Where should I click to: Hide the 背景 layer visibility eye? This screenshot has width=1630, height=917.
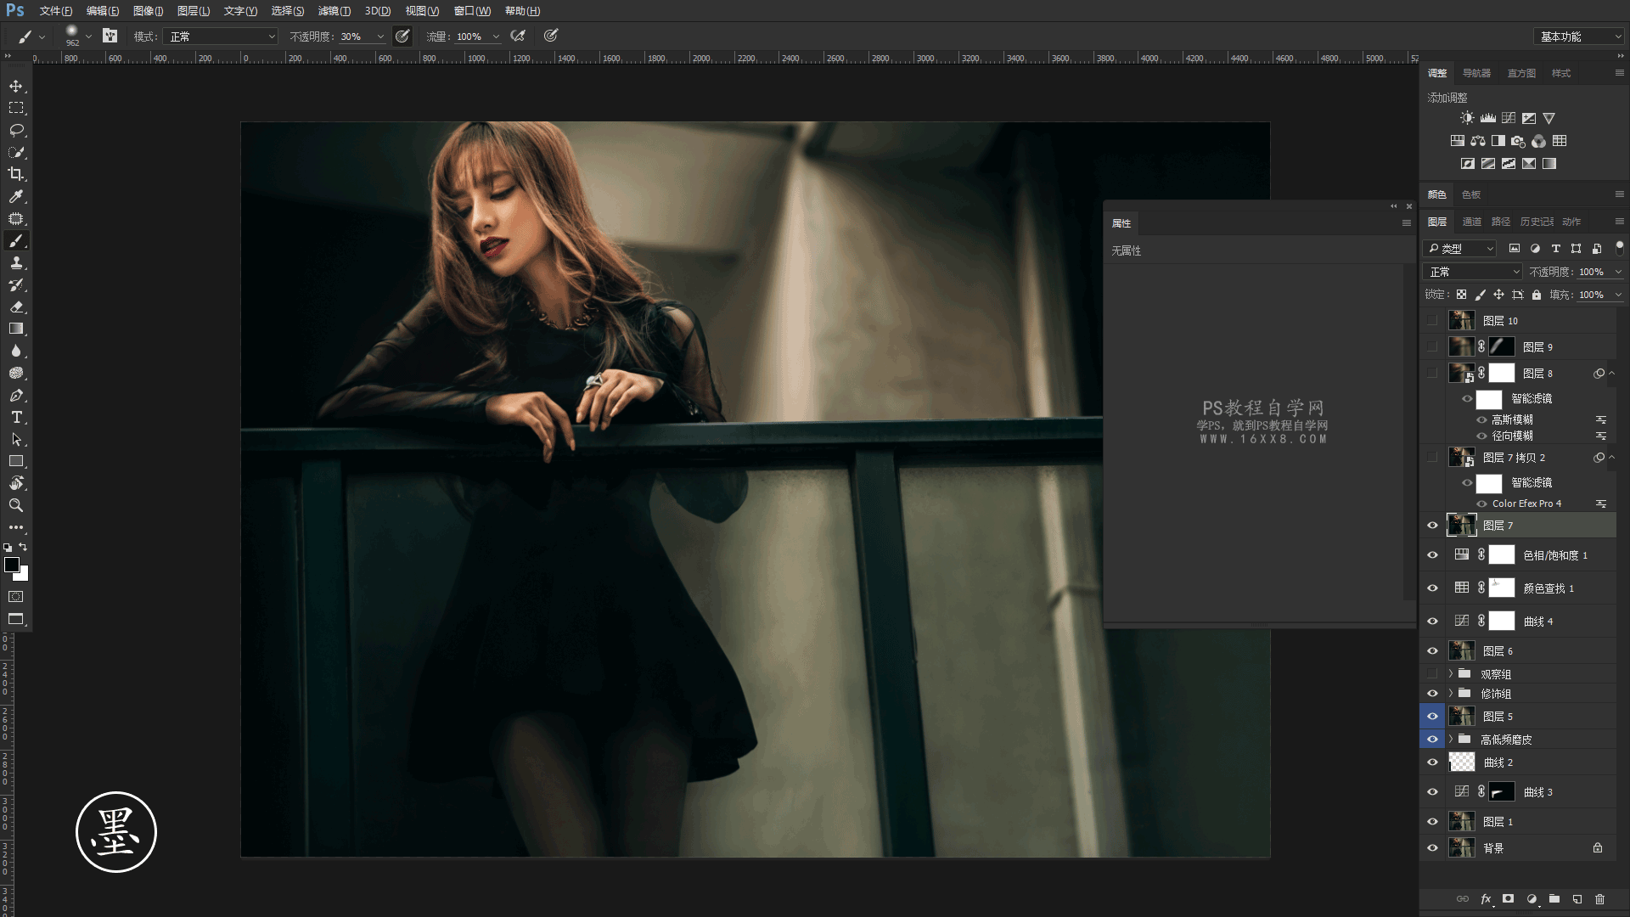click(1432, 848)
